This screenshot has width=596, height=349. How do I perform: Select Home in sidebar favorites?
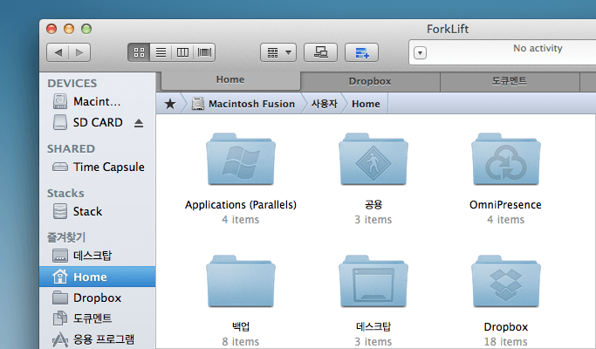tap(98, 277)
